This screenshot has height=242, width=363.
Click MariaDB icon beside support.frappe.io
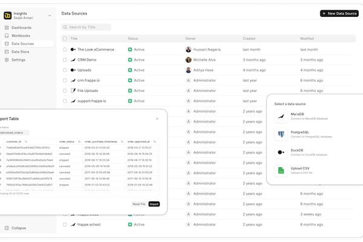(x=73, y=101)
